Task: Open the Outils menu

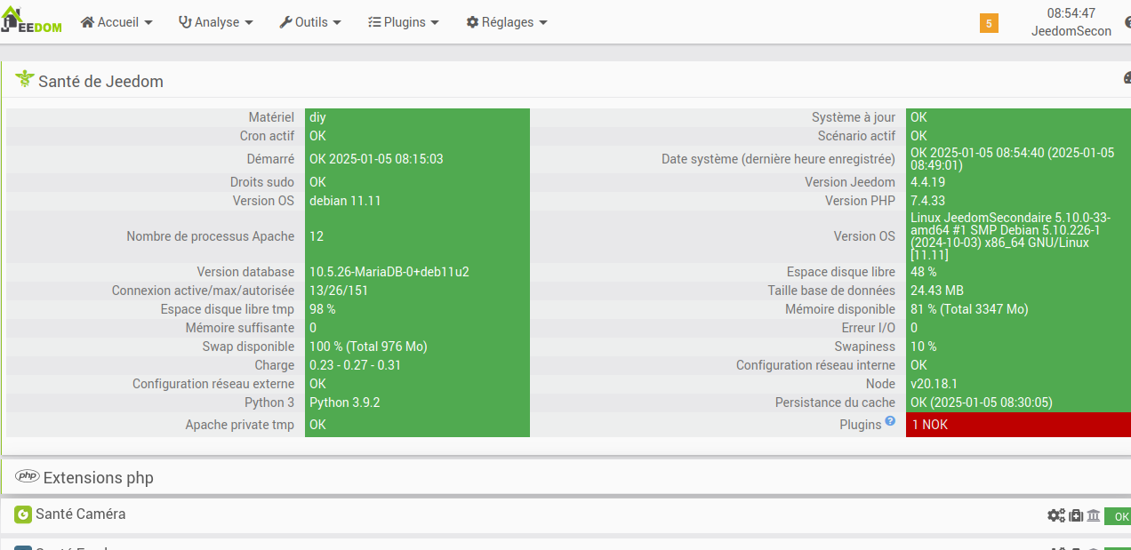Action: (x=310, y=22)
